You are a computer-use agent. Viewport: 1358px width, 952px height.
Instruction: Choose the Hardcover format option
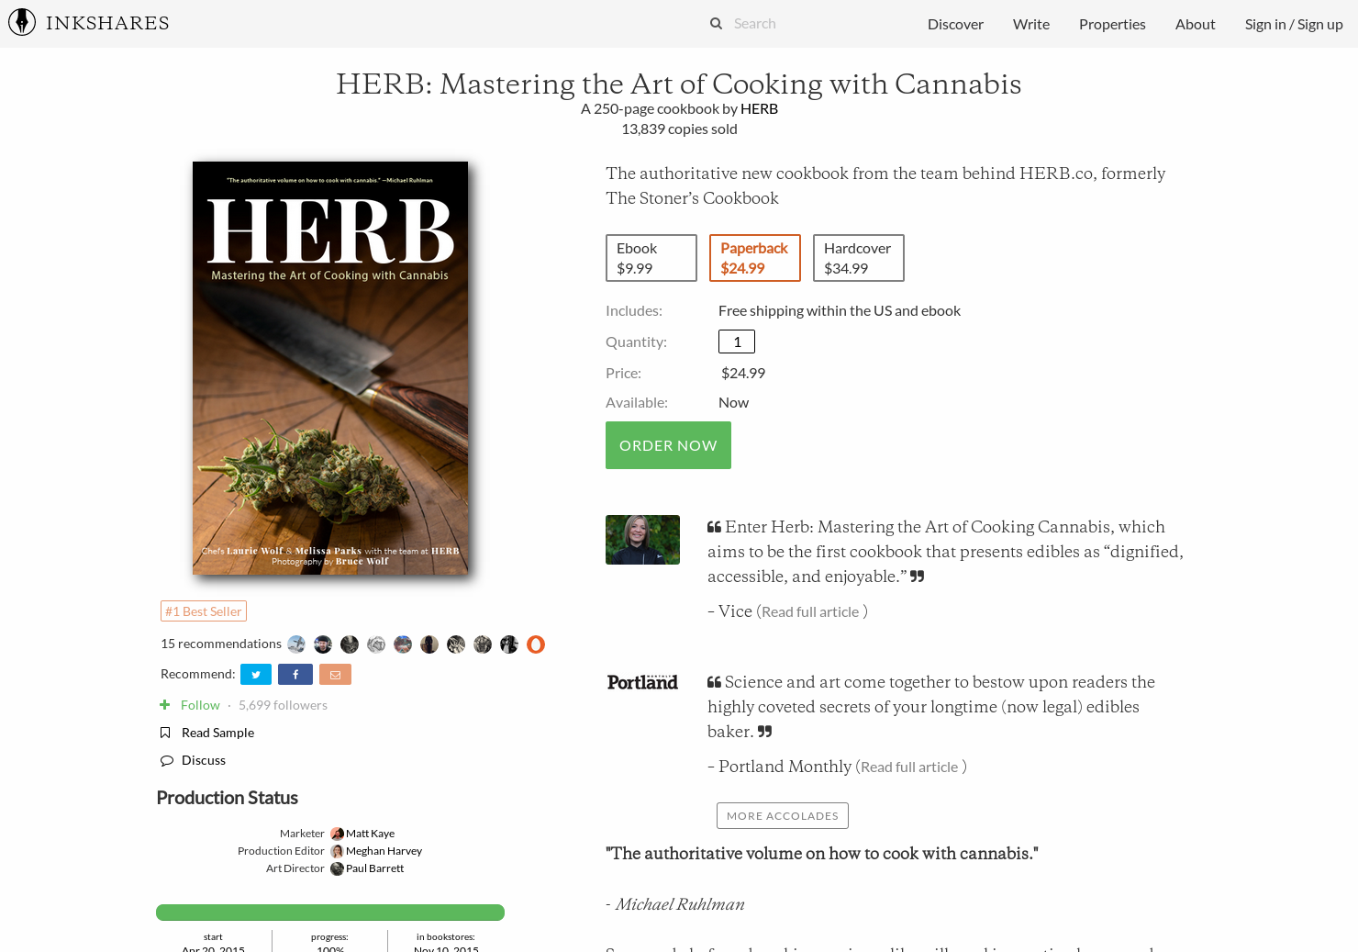click(858, 258)
